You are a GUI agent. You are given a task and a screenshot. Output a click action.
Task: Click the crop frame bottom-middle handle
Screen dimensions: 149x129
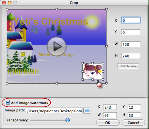57,83
